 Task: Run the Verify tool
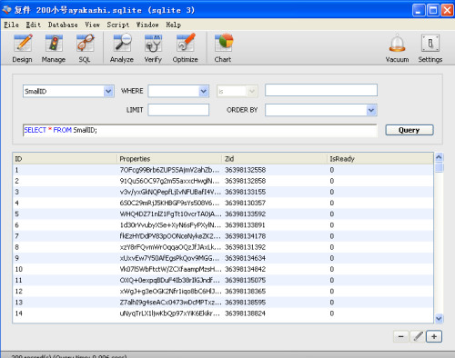(153, 48)
